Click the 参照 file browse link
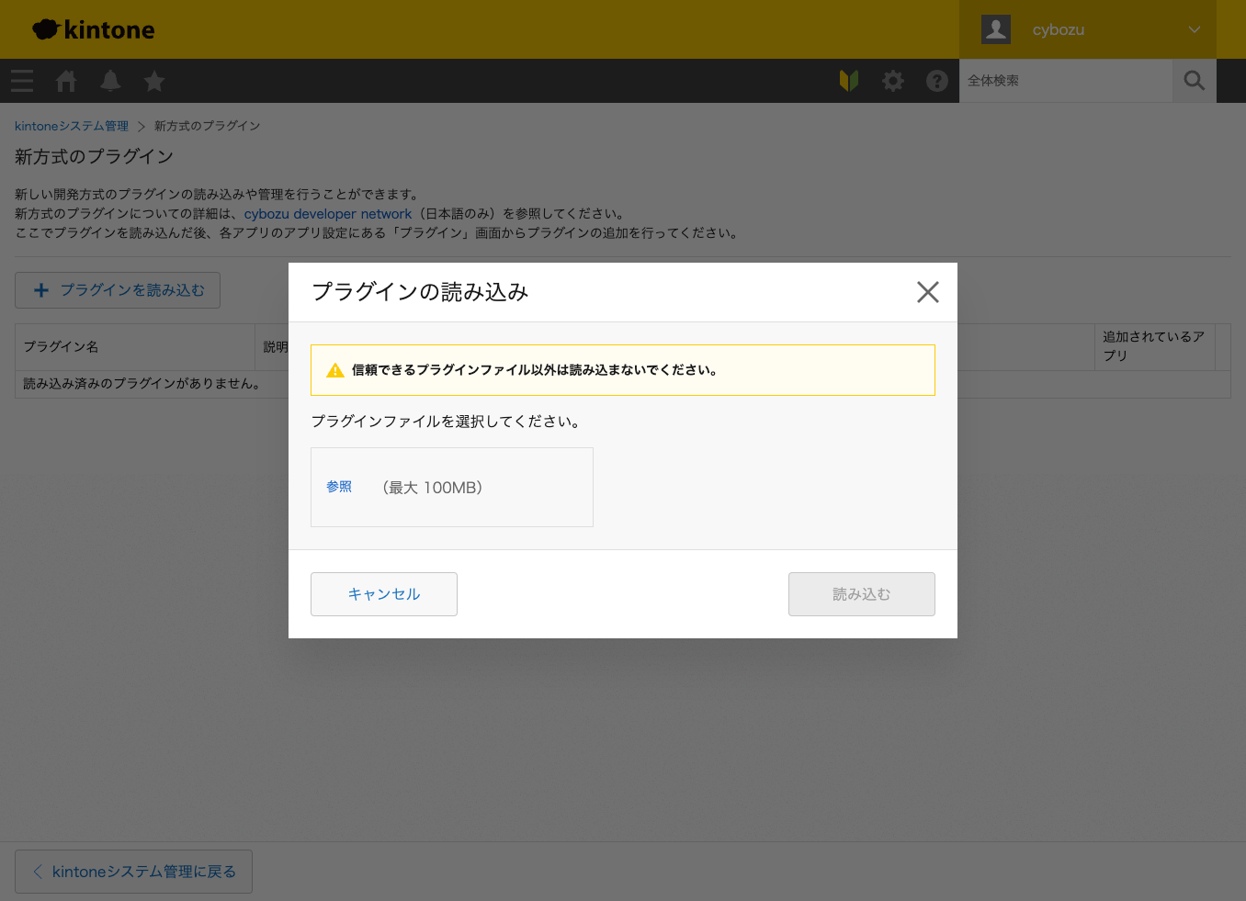Screen dimensions: 1246x901 339,487
